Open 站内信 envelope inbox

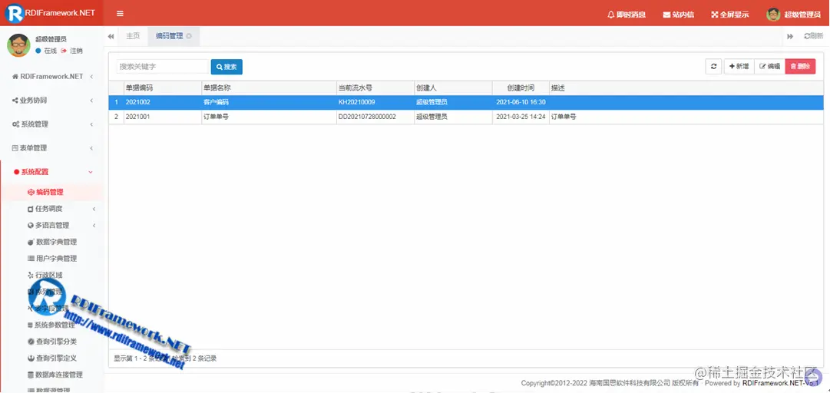[x=679, y=15]
